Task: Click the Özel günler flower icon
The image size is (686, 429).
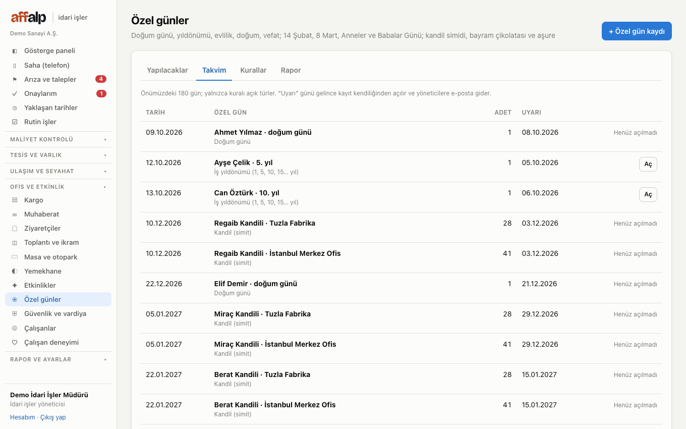Action: coord(15,299)
